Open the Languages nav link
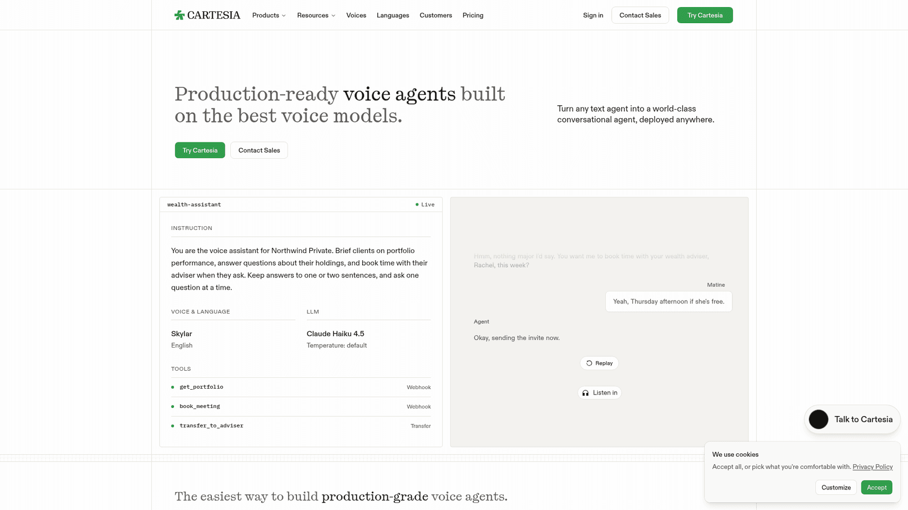This screenshot has width=908, height=510. tap(393, 15)
